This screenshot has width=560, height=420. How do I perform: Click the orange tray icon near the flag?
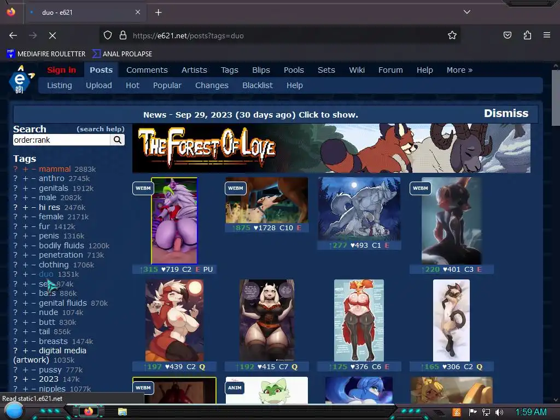click(457, 412)
